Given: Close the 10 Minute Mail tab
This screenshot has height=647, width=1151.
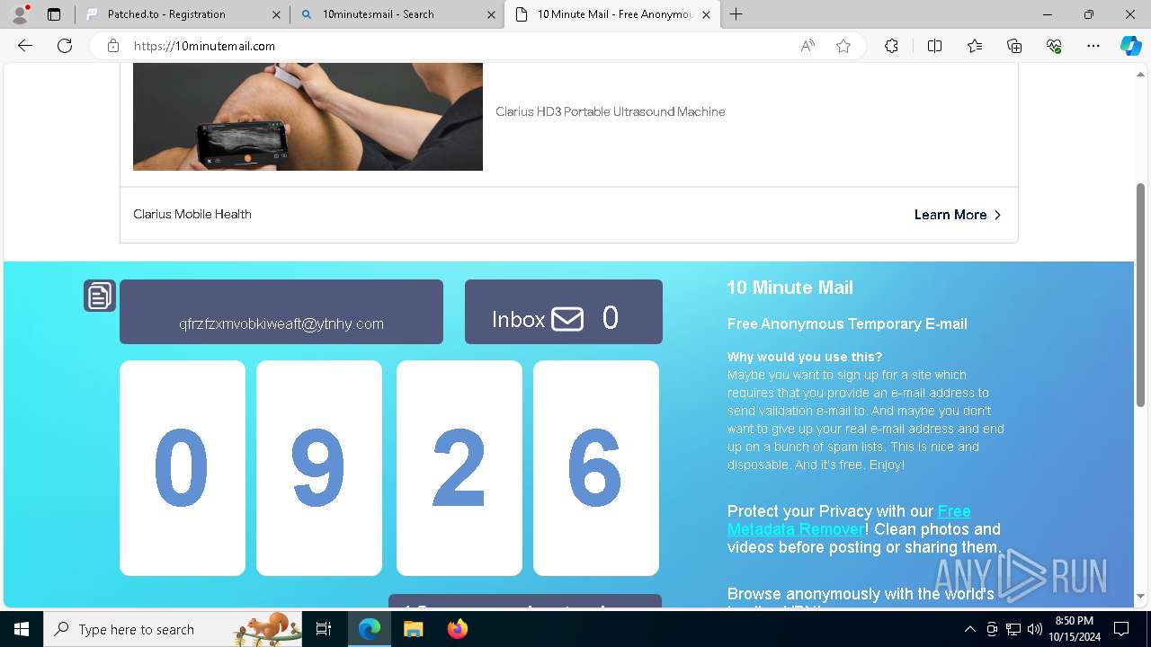Looking at the screenshot, I should point(706,14).
